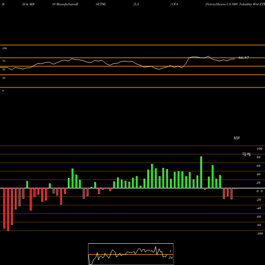Click the value 24 in mini chart
Screen dimensions: 265x265
pos(170,258)
